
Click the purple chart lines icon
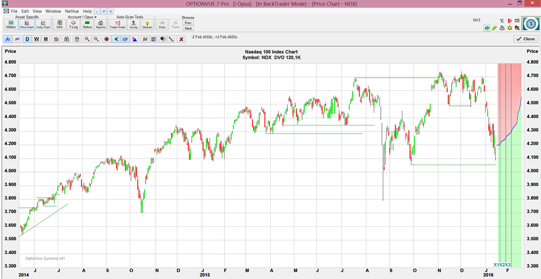point(154,39)
